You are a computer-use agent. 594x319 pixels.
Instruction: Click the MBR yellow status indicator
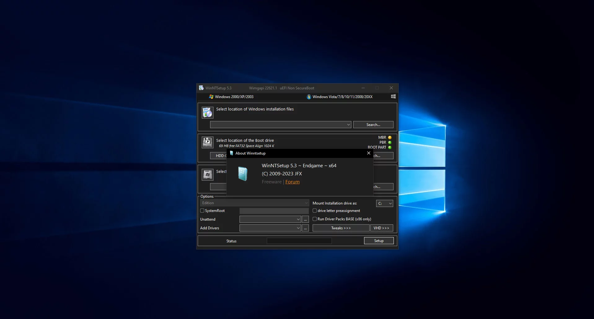390,137
